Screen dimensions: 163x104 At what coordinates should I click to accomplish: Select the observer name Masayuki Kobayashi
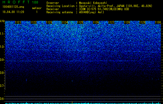[x=93, y=3]
